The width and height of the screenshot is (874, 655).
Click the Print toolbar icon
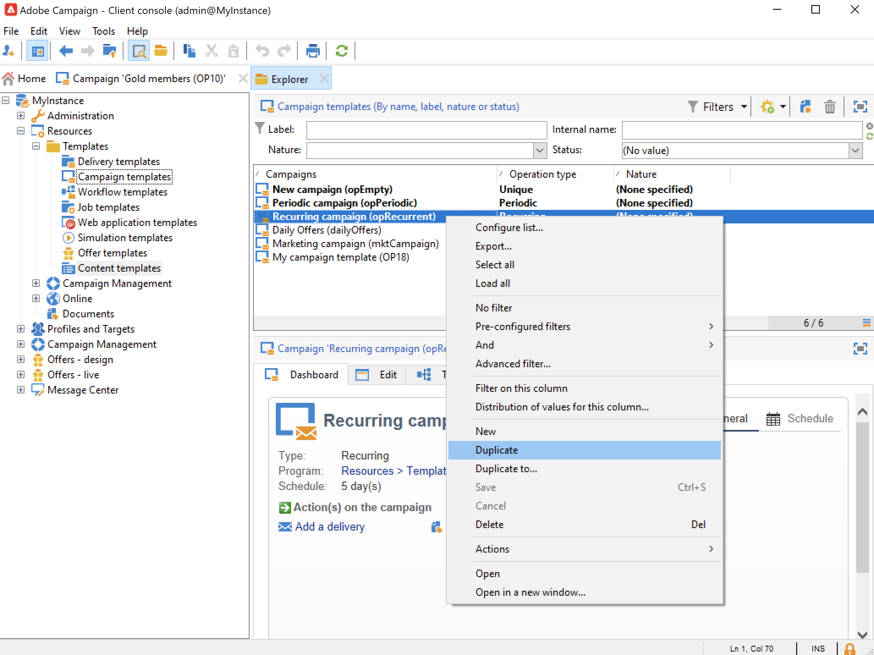[x=313, y=51]
